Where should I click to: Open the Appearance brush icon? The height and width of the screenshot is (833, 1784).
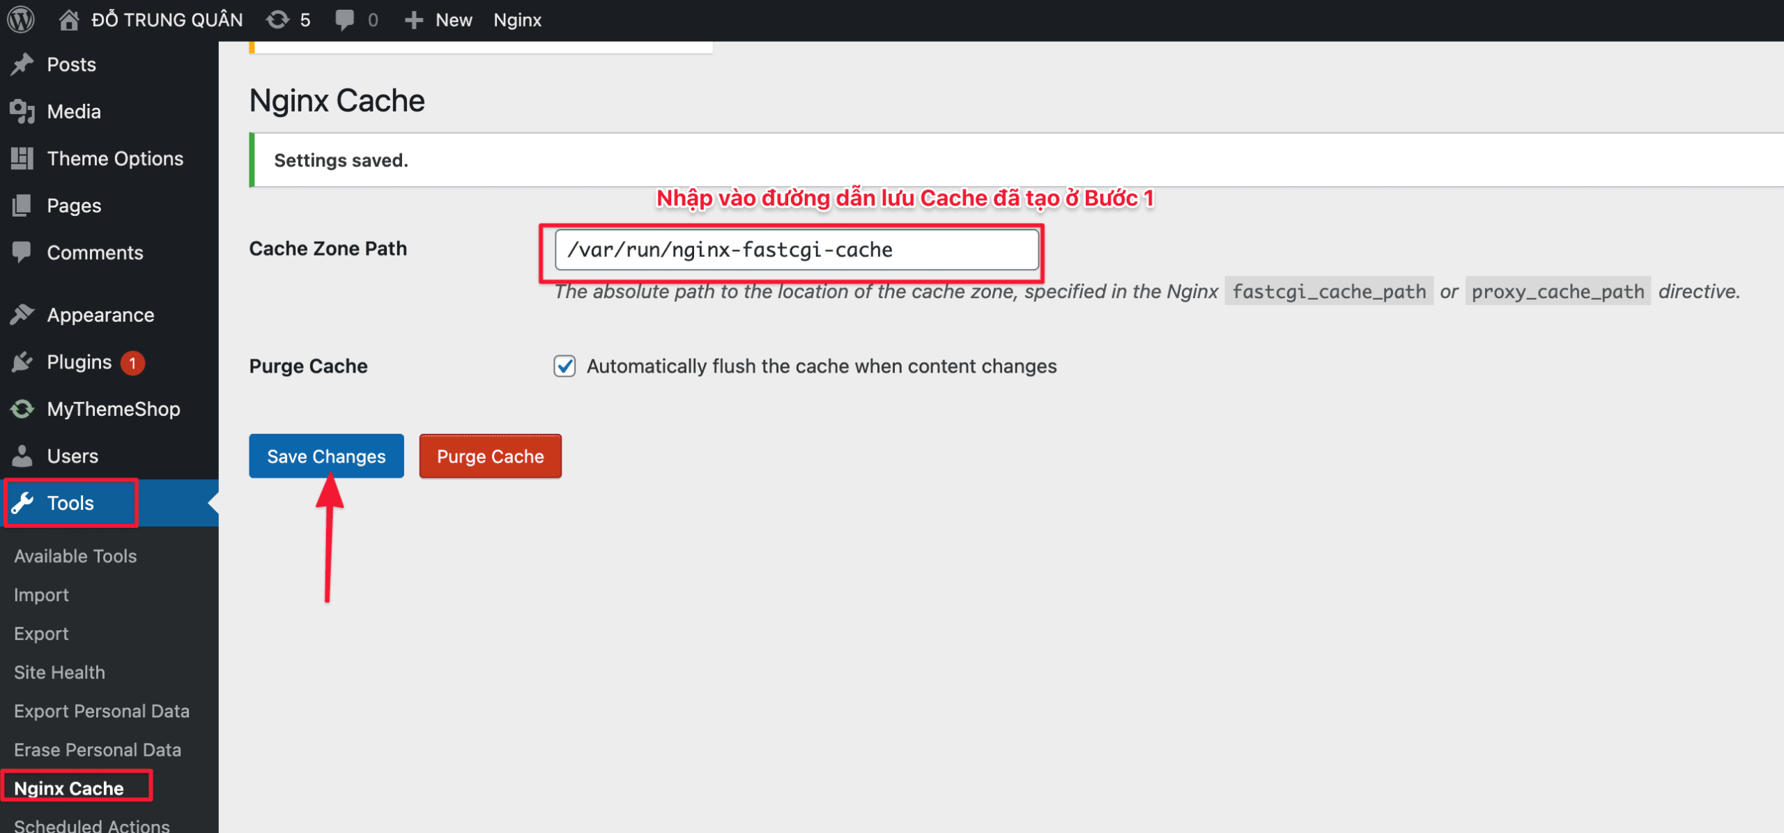coord(22,315)
